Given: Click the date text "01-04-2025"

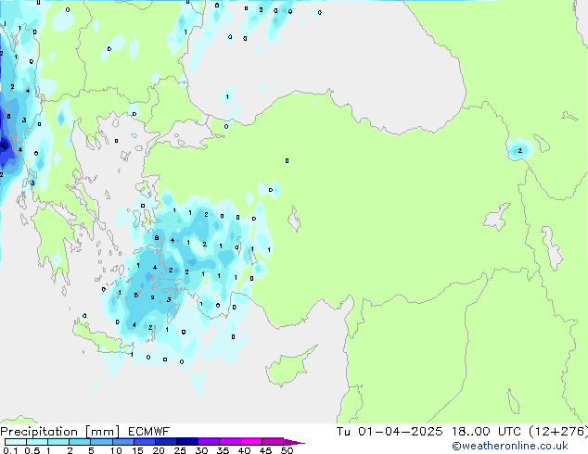Looking at the screenshot, I should [400, 432].
